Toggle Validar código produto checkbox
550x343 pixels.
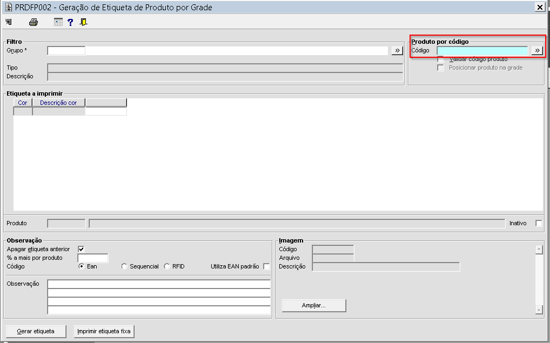tap(440, 59)
